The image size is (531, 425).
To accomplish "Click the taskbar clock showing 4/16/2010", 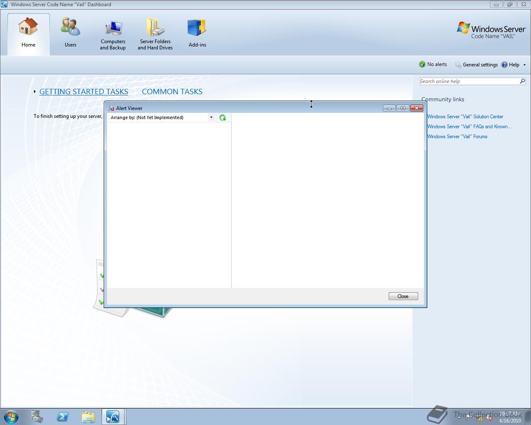I will coord(510,417).
